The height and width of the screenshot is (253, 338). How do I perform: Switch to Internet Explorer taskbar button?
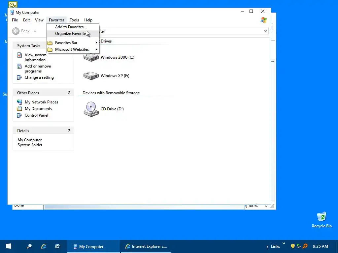point(146,246)
